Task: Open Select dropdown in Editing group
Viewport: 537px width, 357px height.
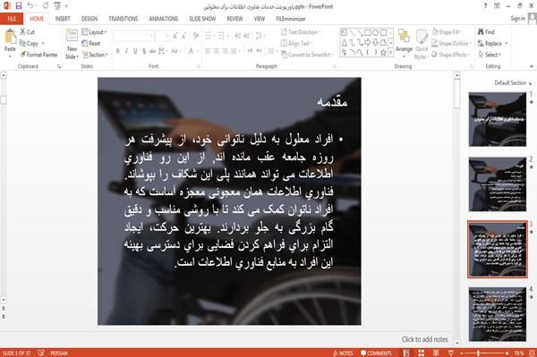Action: point(490,55)
